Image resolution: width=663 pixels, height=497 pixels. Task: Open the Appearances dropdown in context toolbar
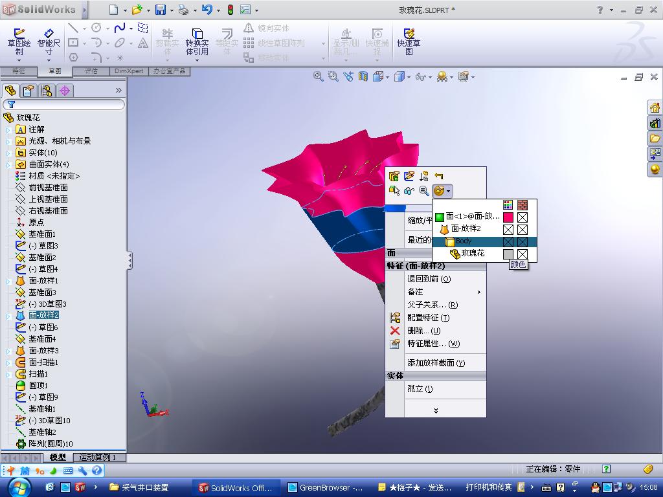tap(448, 191)
